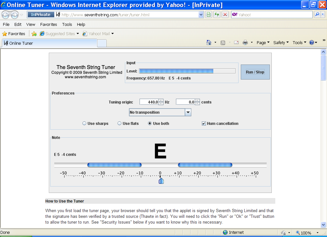Click the red Stop loading icon
The width and height of the screenshot is (327, 237).
click(x=225, y=15)
